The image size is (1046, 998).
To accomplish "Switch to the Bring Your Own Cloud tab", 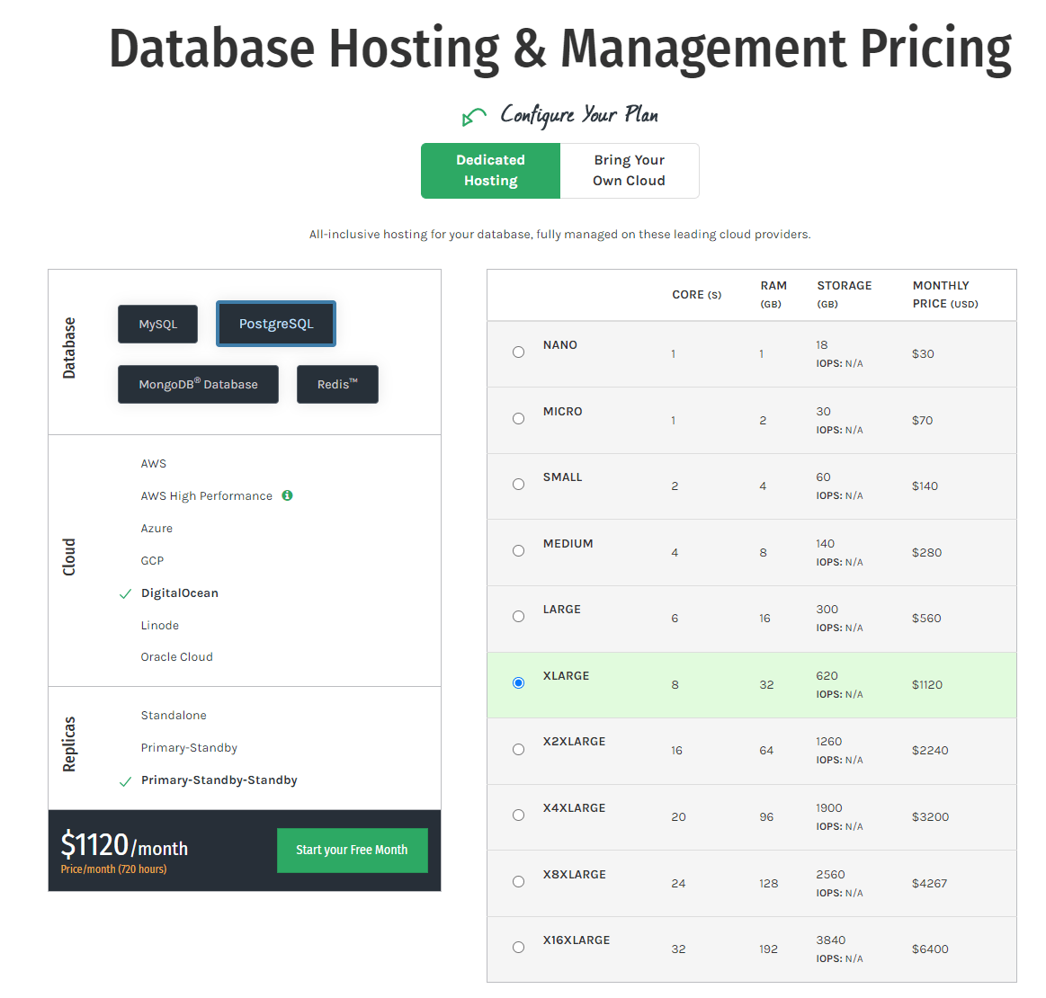I will pos(629,171).
